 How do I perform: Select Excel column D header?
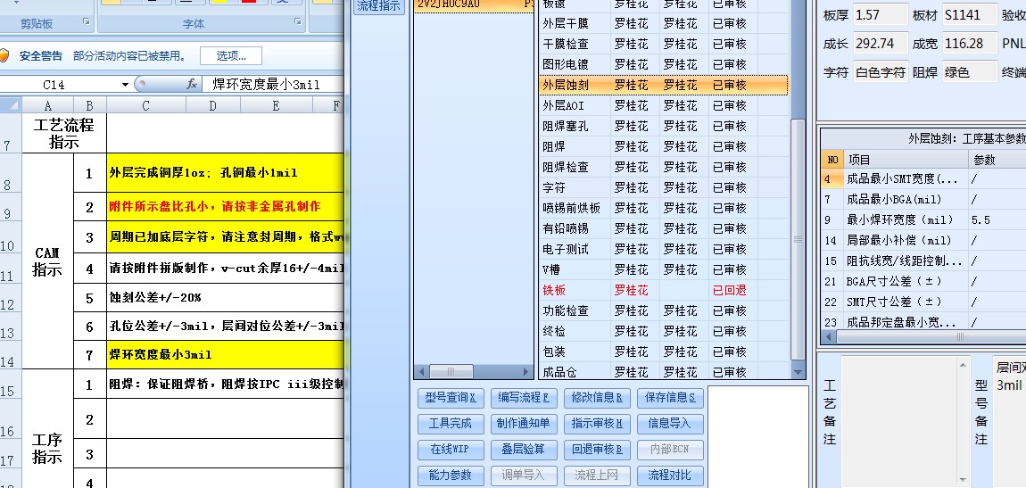coord(212,105)
